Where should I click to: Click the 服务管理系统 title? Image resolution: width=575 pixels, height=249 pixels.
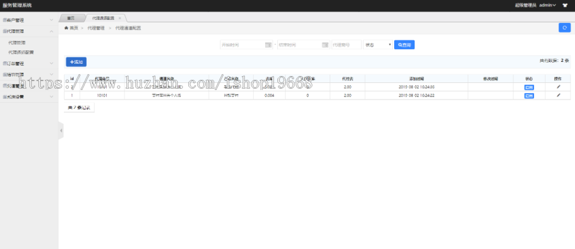pyautogui.click(x=17, y=5)
